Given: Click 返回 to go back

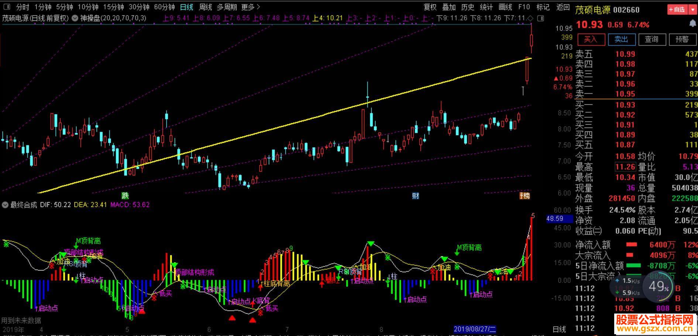Looking at the screenshot, I should pos(563,7).
